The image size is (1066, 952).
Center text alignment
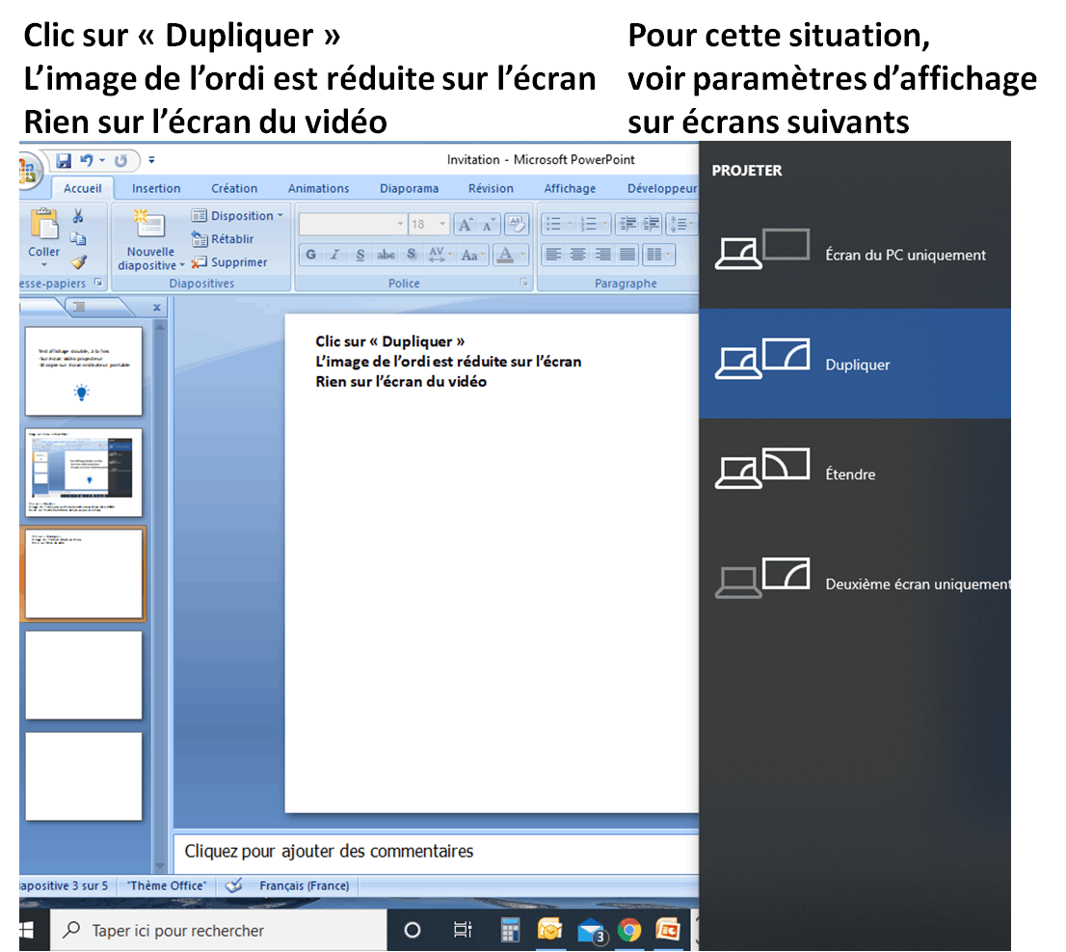pyautogui.click(x=578, y=255)
